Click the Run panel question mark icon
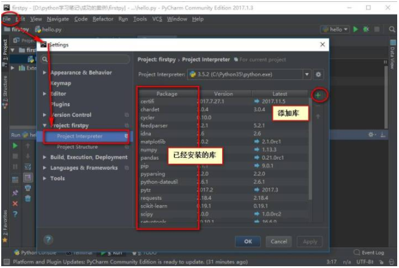The image size is (399, 268). click(15, 214)
